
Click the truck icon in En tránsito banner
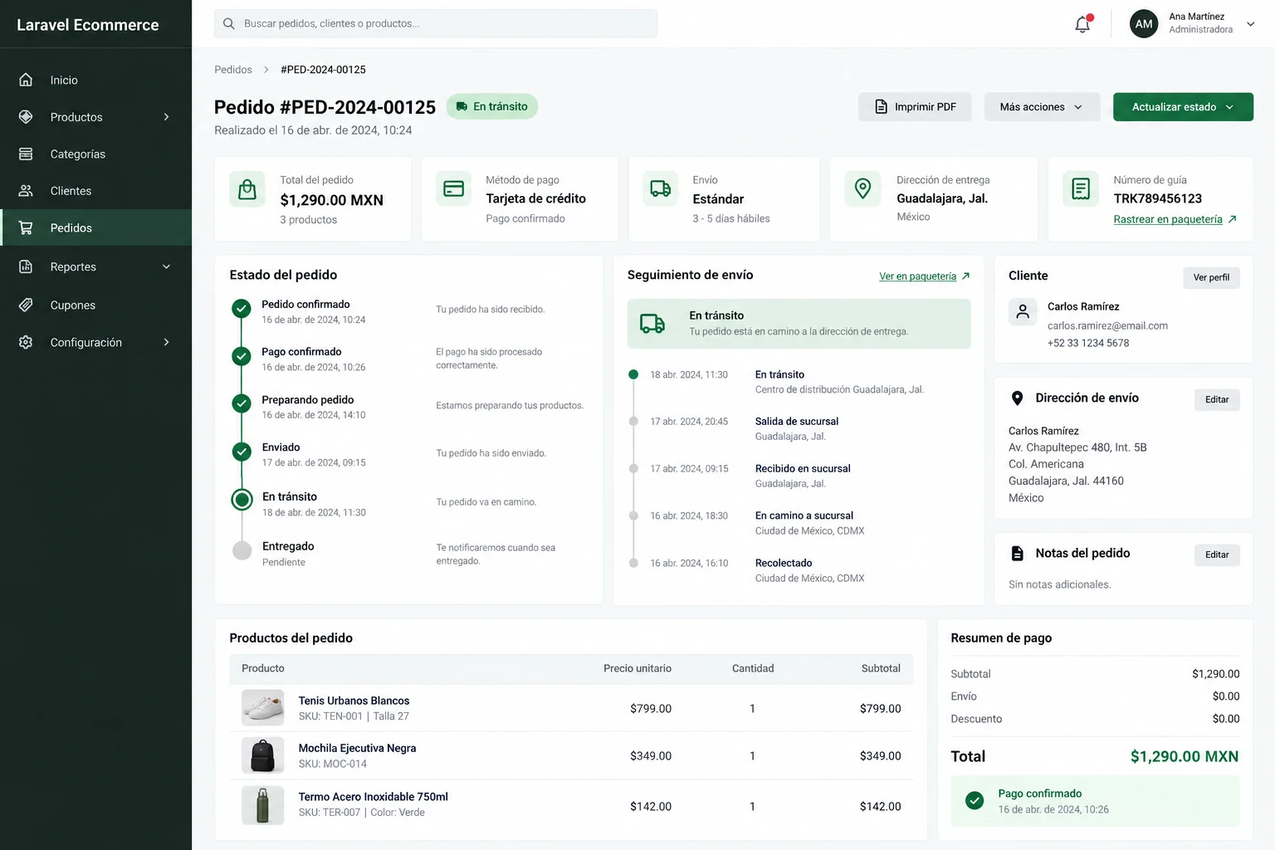[x=652, y=324]
